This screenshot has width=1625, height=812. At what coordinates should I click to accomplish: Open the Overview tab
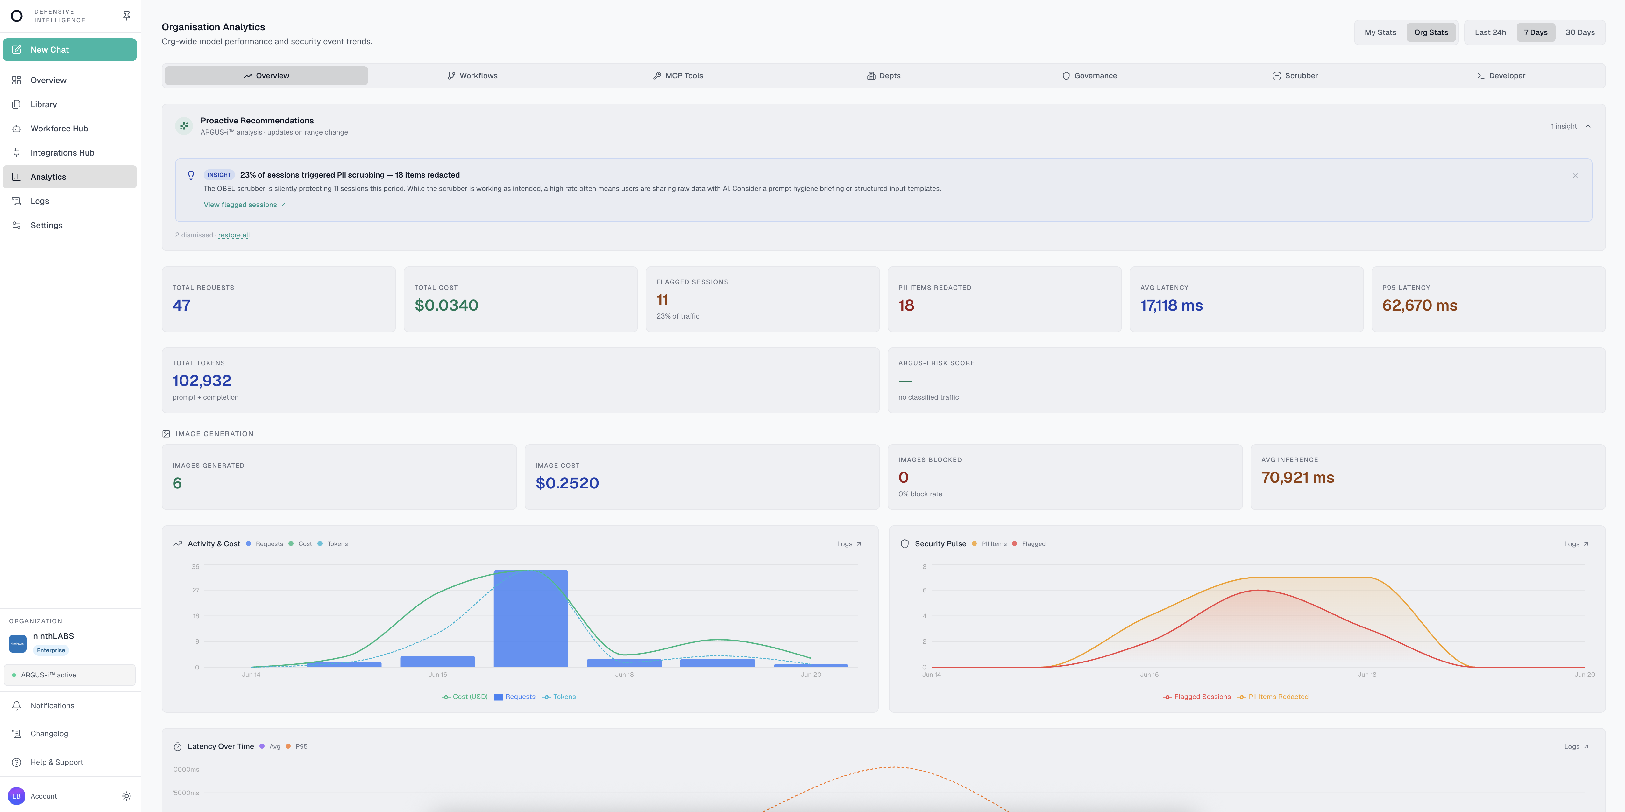pyautogui.click(x=266, y=76)
